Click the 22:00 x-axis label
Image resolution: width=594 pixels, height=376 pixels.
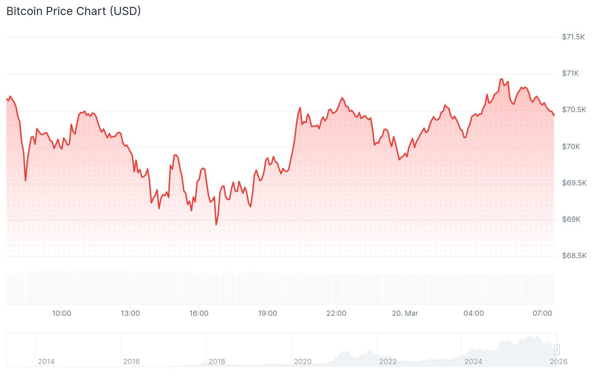tap(336, 313)
